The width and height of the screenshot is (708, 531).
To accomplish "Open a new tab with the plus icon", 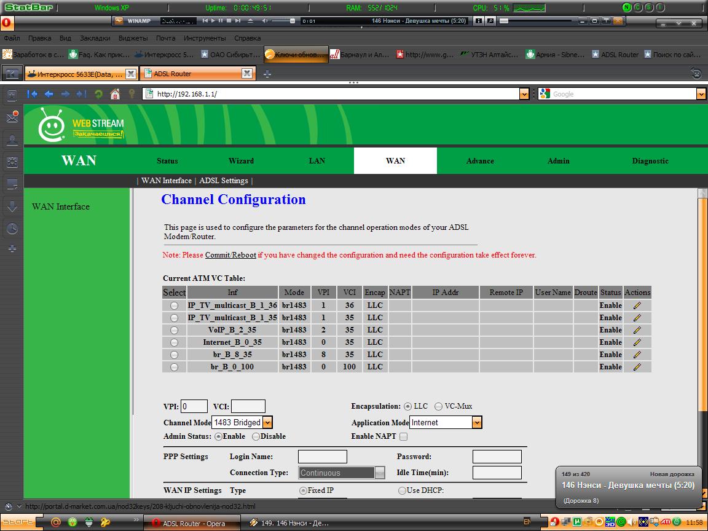I will tap(267, 74).
